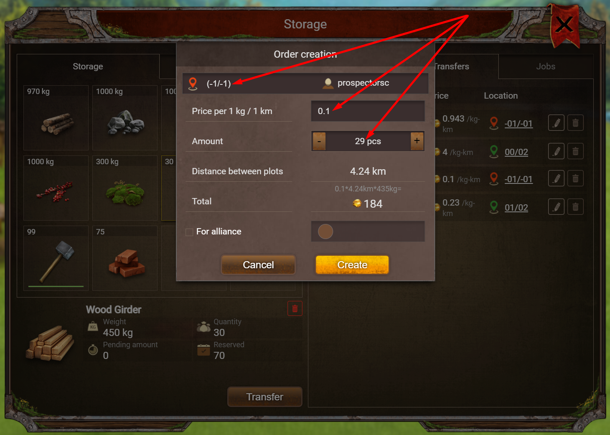Enable the For alliance checkbox
The width and height of the screenshot is (610, 435).
[x=189, y=232]
